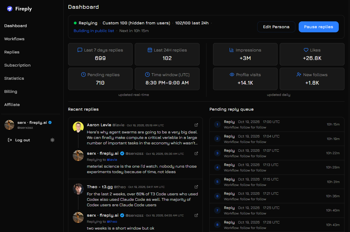Click queue number badge 6
This screenshot has height=232, width=350.
click(217, 196)
